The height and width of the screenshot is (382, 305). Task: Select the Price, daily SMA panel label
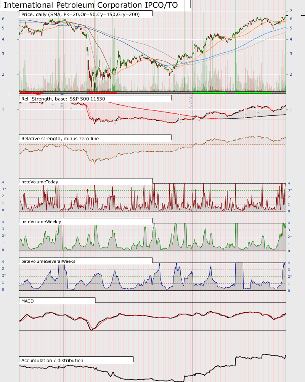tap(80, 15)
